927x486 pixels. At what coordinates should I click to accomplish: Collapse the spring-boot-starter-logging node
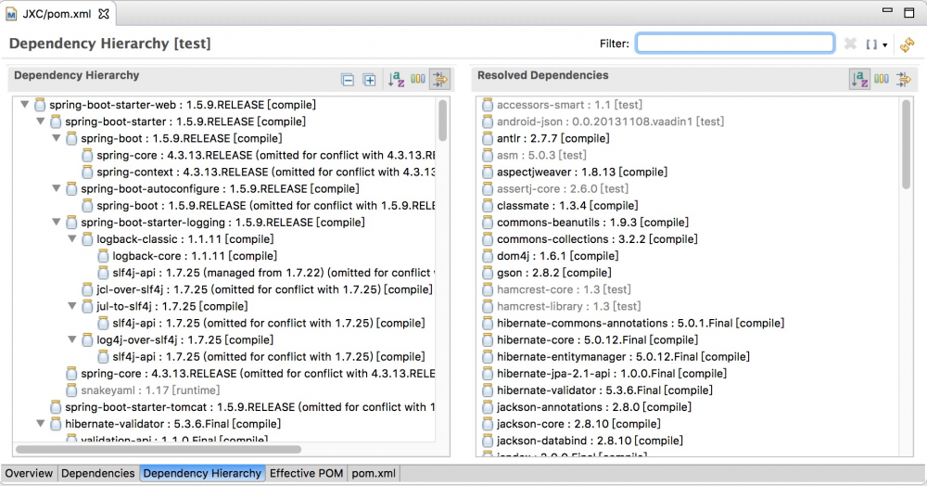point(57,223)
